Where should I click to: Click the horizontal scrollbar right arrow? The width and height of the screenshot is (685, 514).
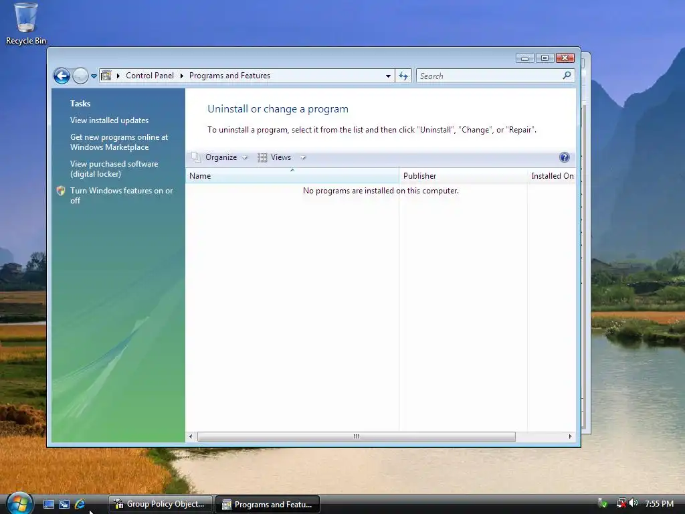(x=570, y=436)
